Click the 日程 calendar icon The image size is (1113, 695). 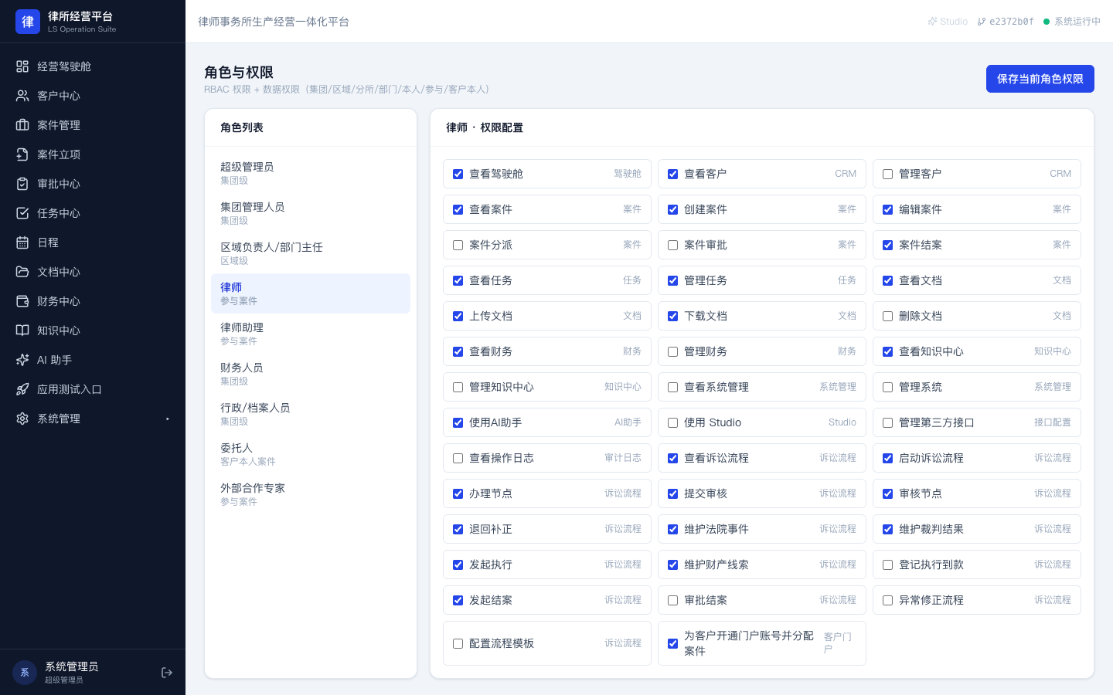click(x=22, y=242)
